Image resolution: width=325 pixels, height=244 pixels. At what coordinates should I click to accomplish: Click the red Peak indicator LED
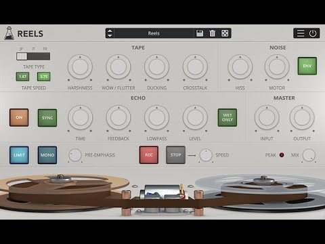(x=282, y=155)
